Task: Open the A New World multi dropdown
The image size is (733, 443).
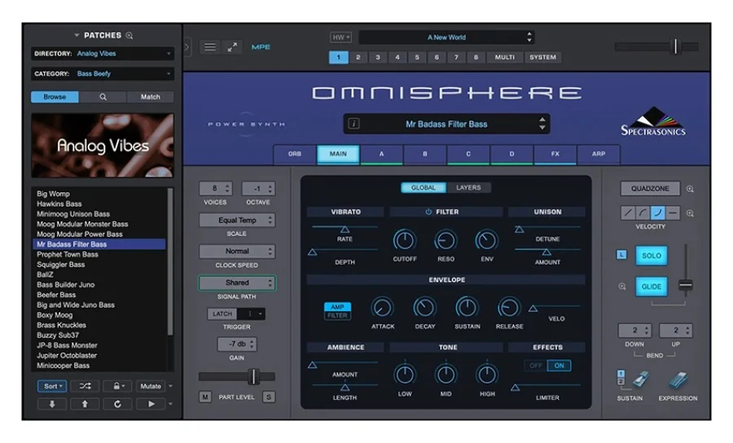Action: [x=446, y=37]
